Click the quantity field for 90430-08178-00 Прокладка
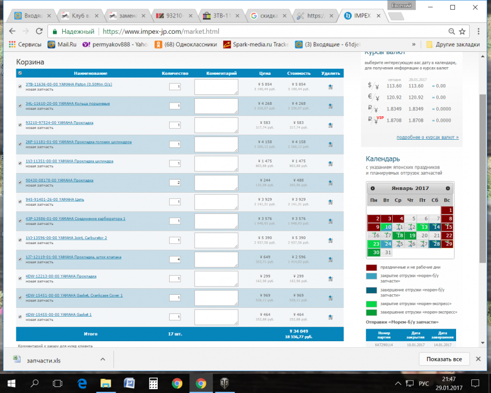Image resolution: width=491 pixels, height=393 pixels. coord(175,182)
